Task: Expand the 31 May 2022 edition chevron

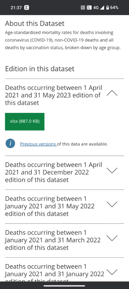Action: pyautogui.click(x=112, y=204)
